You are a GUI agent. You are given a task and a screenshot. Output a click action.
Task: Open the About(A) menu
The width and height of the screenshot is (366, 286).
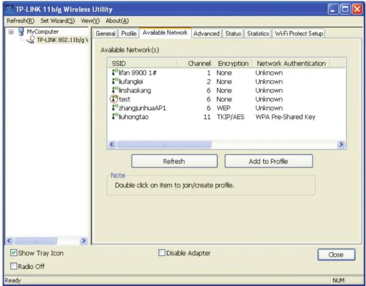pos(117,21)
